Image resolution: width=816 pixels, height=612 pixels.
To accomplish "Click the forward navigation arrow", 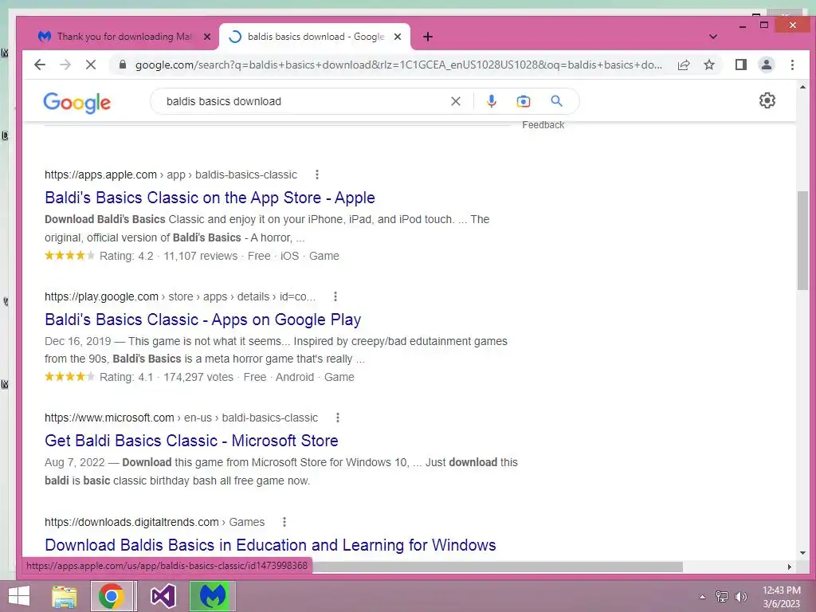I will point(65,65).
